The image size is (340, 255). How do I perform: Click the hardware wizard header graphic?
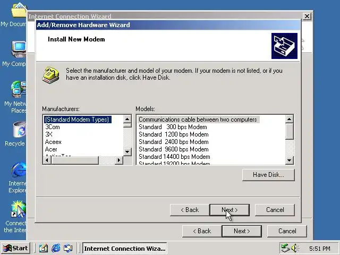tap(284, 46)
